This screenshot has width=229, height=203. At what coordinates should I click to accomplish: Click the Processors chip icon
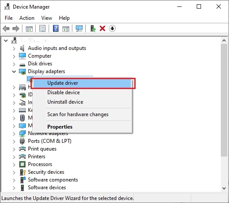pos(22,164)
